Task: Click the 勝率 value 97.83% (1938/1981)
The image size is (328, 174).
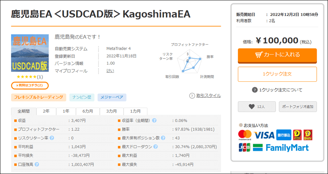Action: pos(195,129)
